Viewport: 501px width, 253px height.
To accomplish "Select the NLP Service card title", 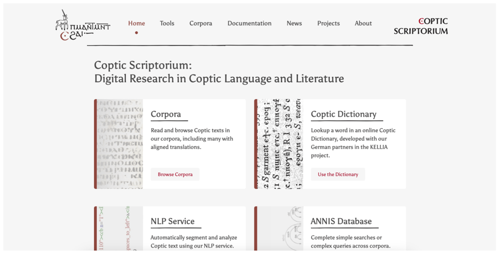I will pyautogui.click(x=172, y=221).
